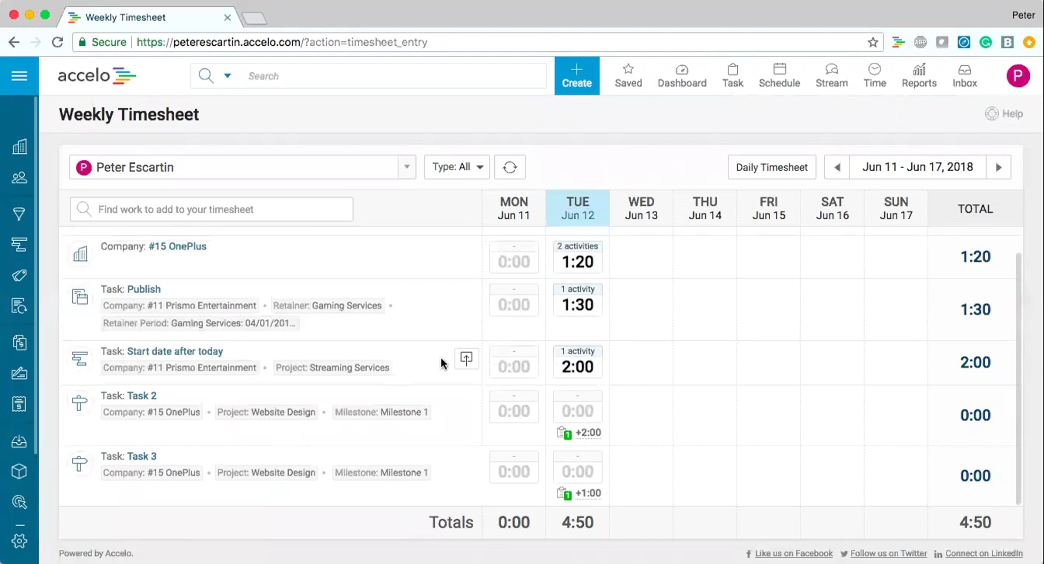This screenshot has width=1044, height=564.
Task: Switch to Daily Timesheet view
Action: pos(772,167)
